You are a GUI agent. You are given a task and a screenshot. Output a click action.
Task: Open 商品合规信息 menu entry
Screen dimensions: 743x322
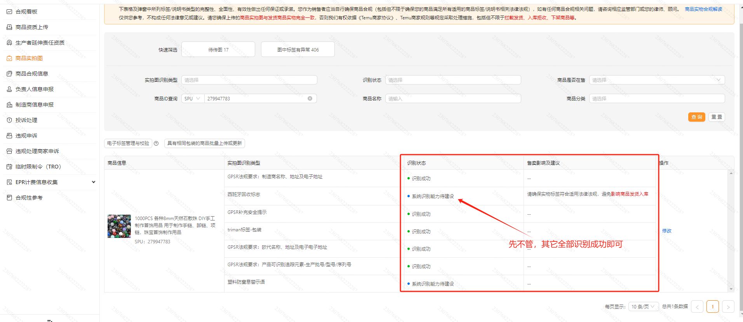click(32, 74)
